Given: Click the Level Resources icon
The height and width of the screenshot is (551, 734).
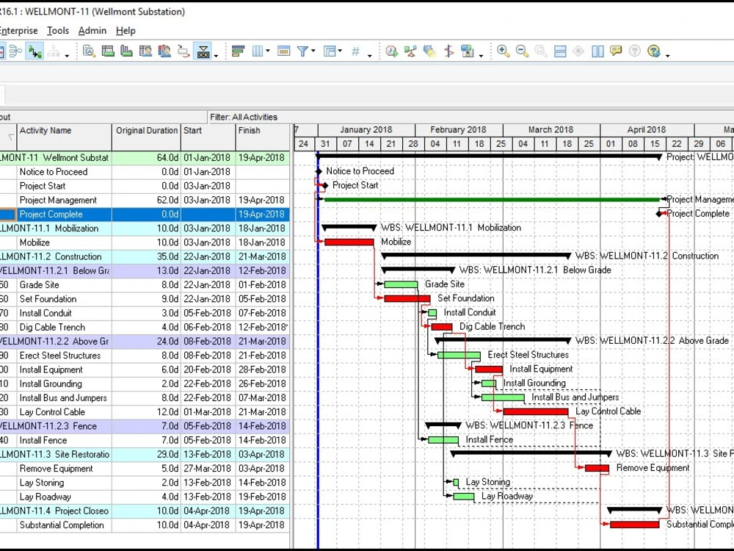Looking at the screenshot, I should 410,51.
